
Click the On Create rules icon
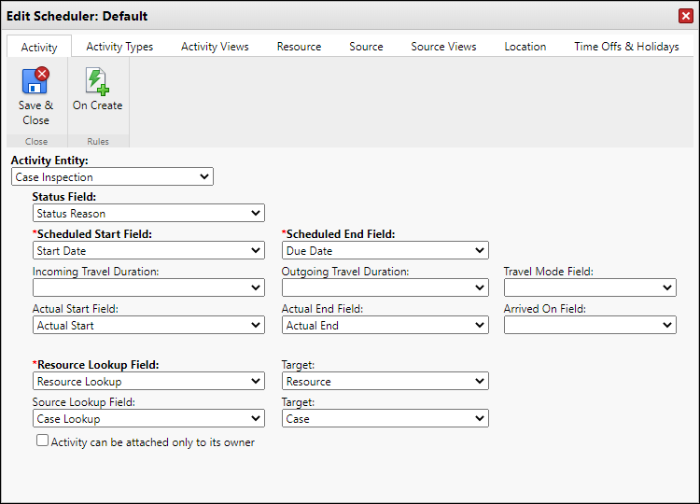(x=97, y=81)
